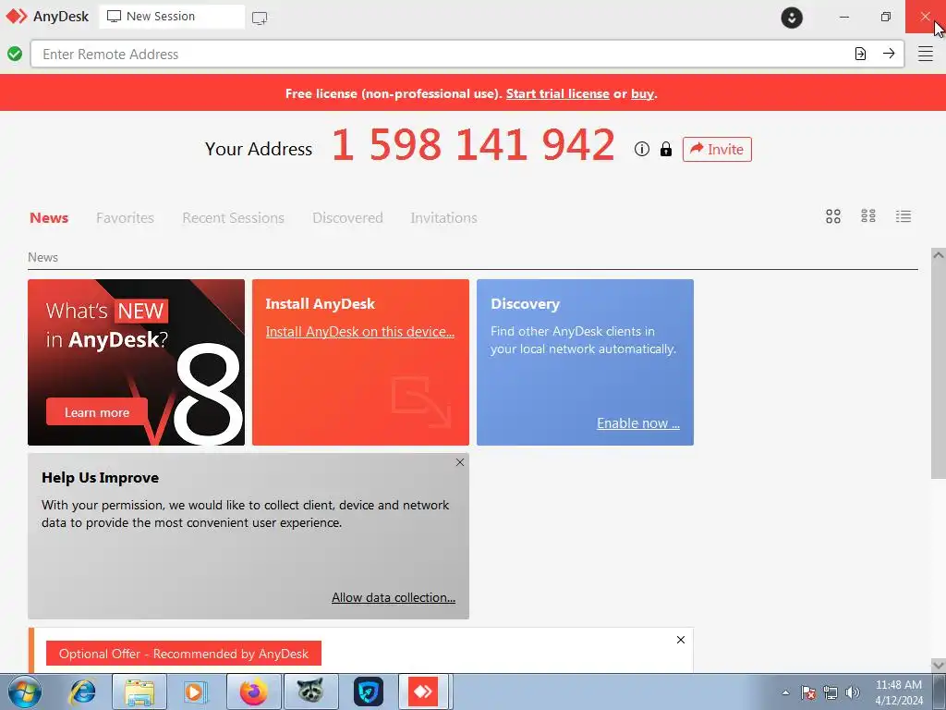Open the Recent Sessions tab
This screenshot has width=946, height=710.
(233, 218)
